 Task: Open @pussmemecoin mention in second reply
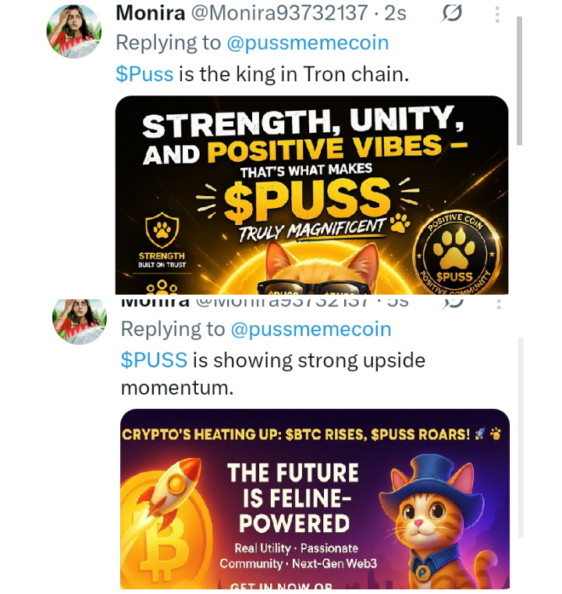coord(311,329)
